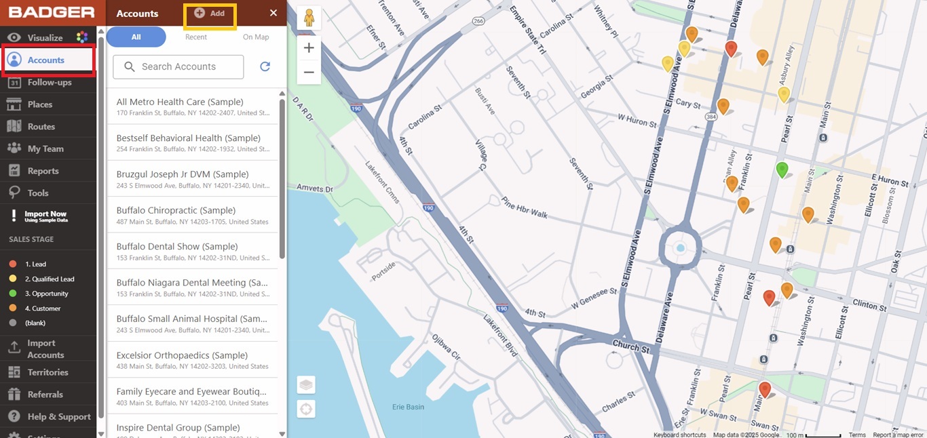
Task: Switch to the On Map tab
Action: pyautogui.click(x=256, y=37)
